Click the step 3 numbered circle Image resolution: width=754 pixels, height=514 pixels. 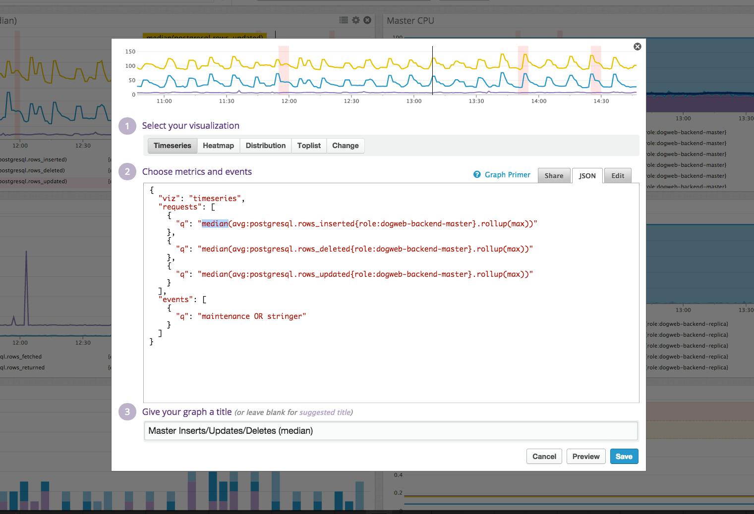(x=127, y=412)
